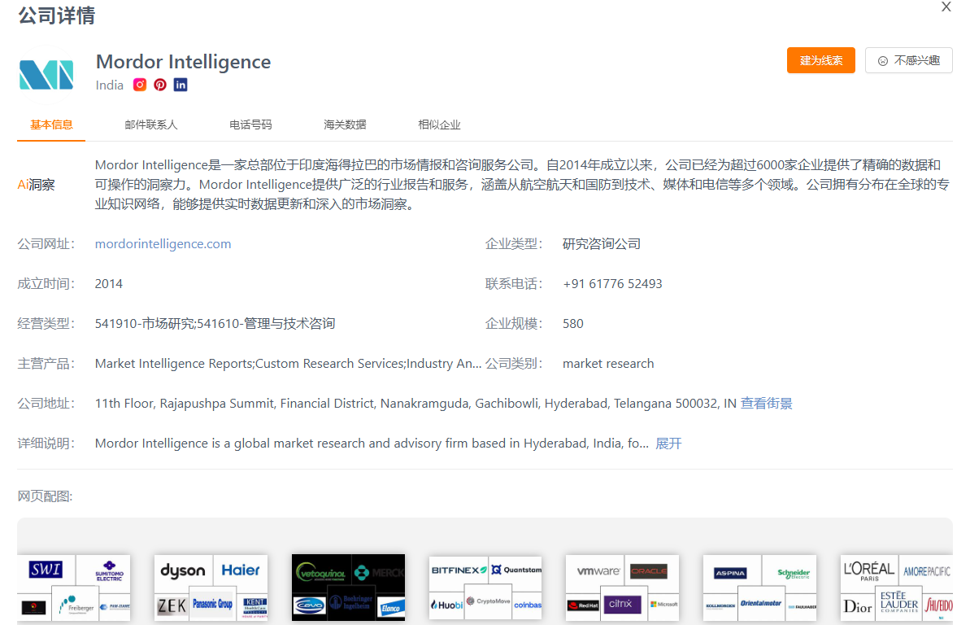Open the LinkedIn social icon
The height and width of the screenshot is (625, 970).
181,85
